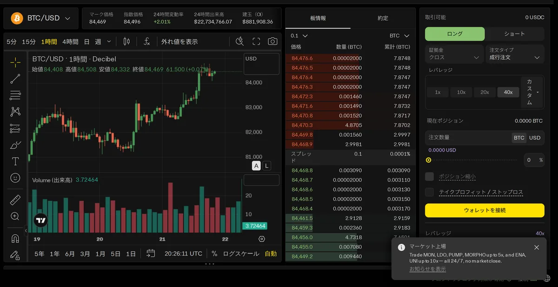Enable the テイクプロフィット / ストップロス checkbox
Screen dimensions: 558x287
[x=430, y=192]
